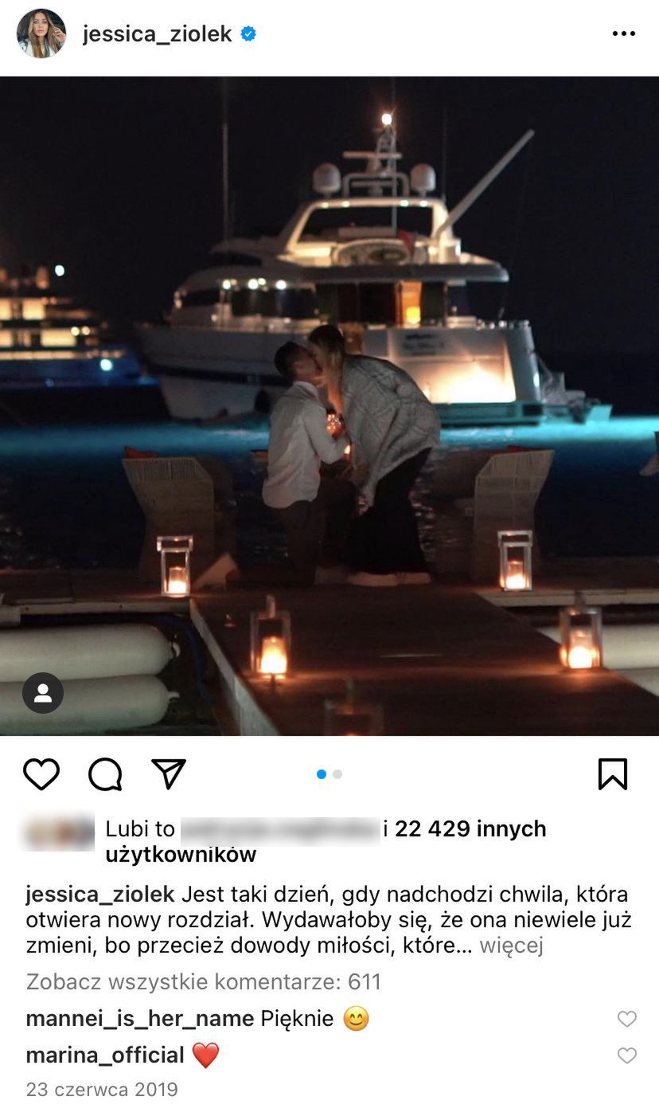This screenshot has width=659, height=1116.
Task: Like marina_official's comment
Action: pyautogui.click(x=627, y=1055)
